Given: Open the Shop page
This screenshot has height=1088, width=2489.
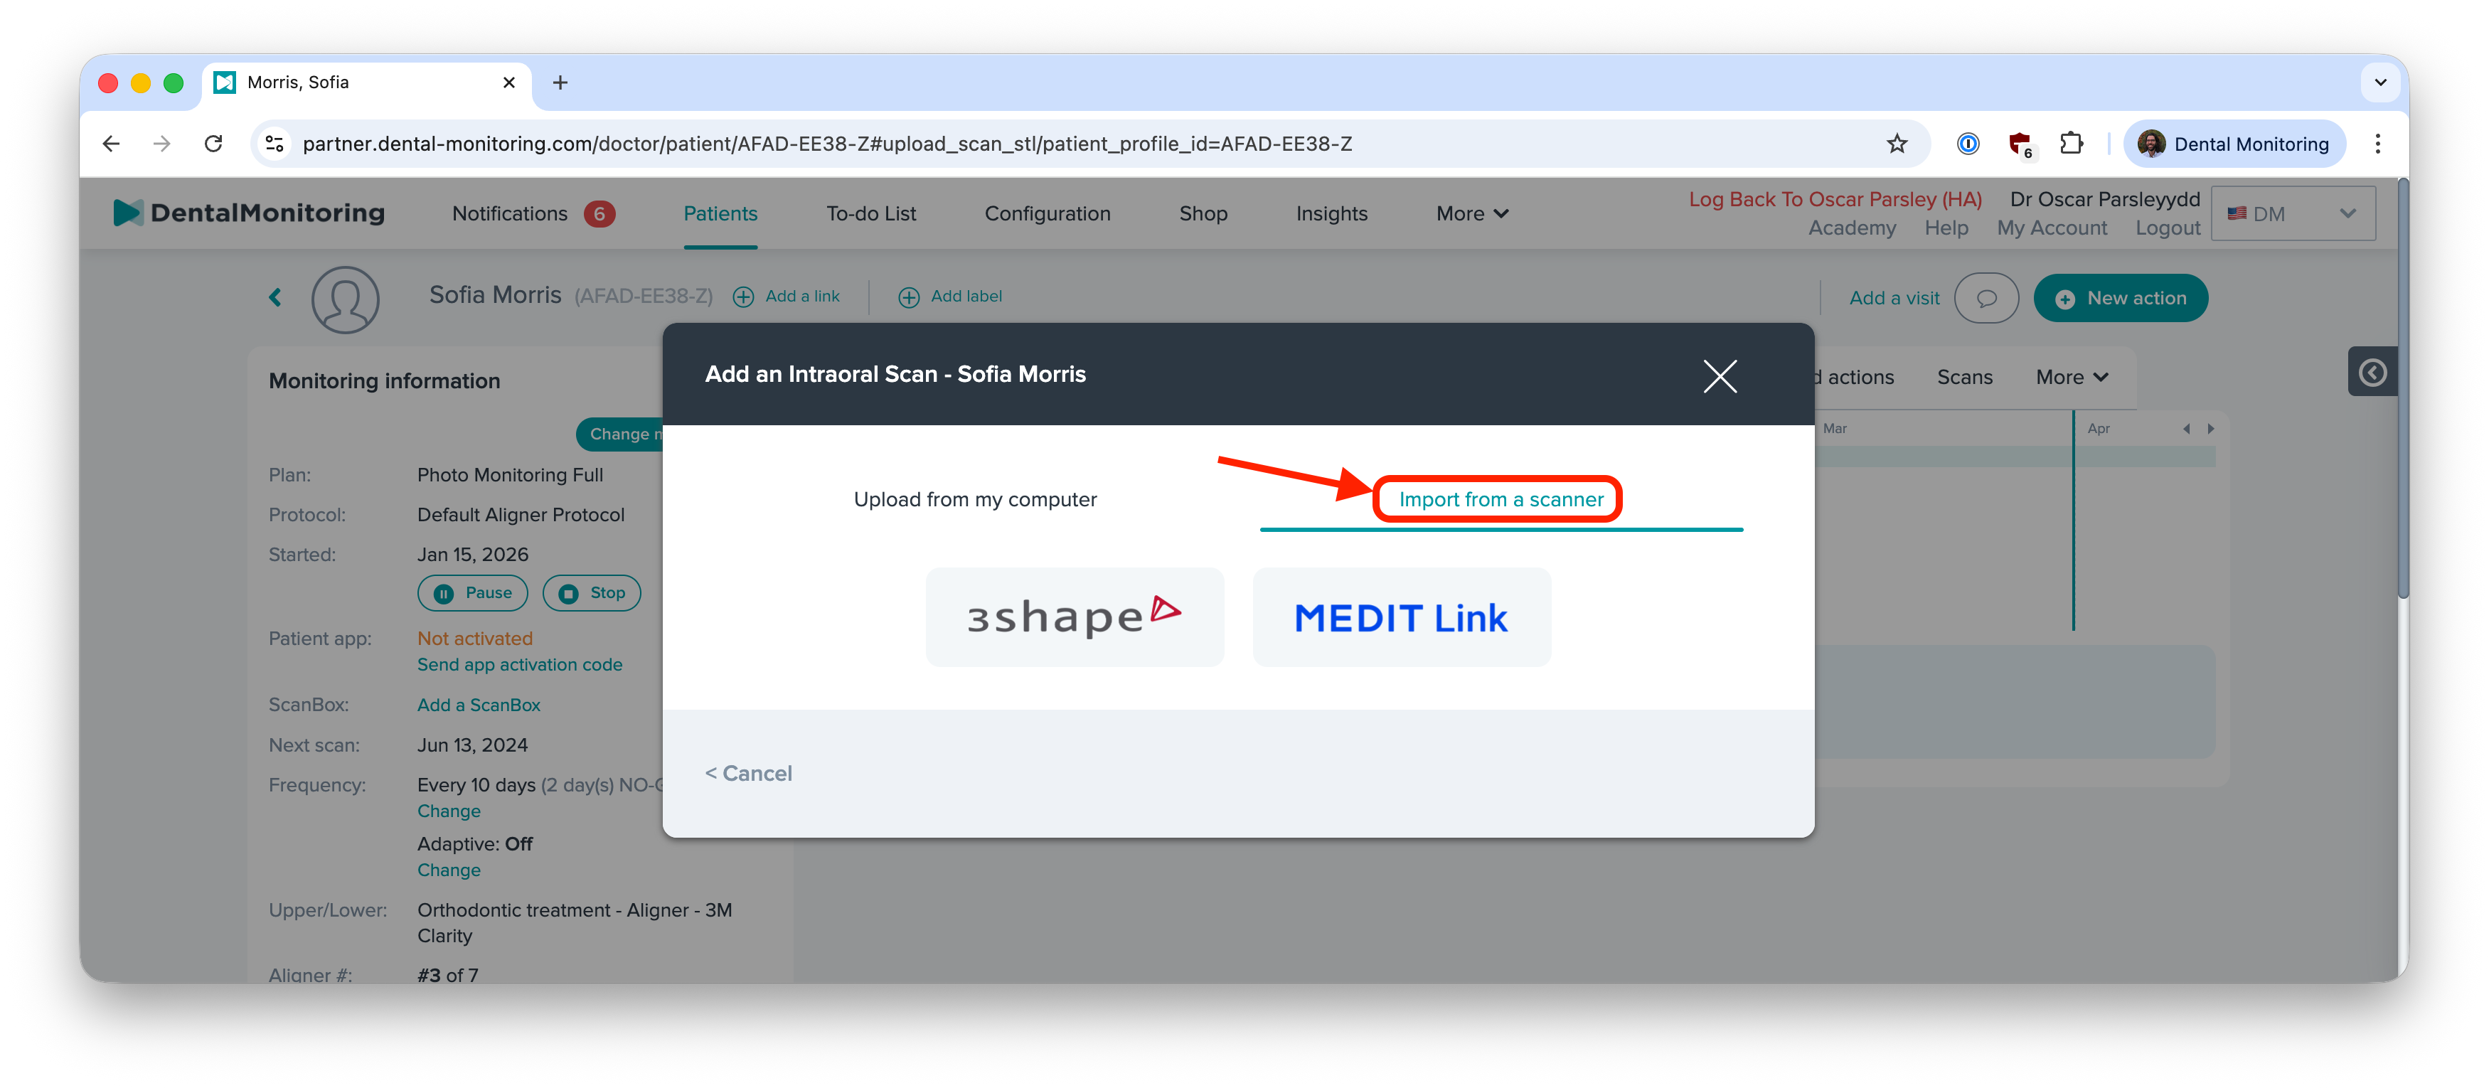Looking at the screenshot, I should (x=1203, y=213).
